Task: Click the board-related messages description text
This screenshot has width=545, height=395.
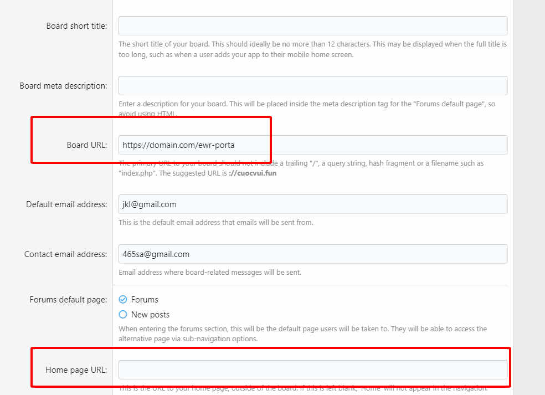Action: pos(210,273)
